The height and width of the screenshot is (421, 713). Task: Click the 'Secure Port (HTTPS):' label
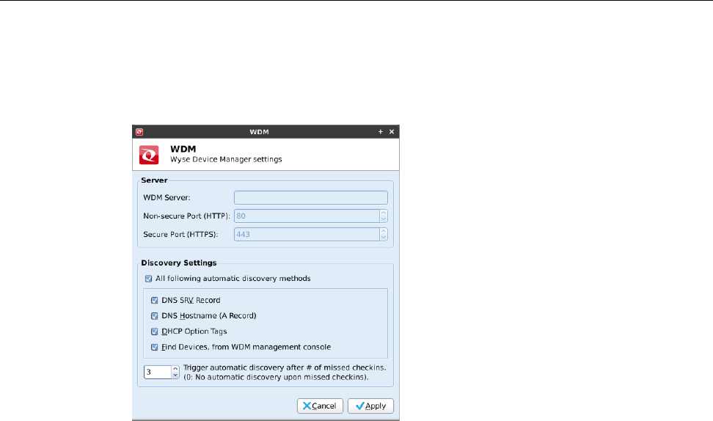[x=180, y=235]
